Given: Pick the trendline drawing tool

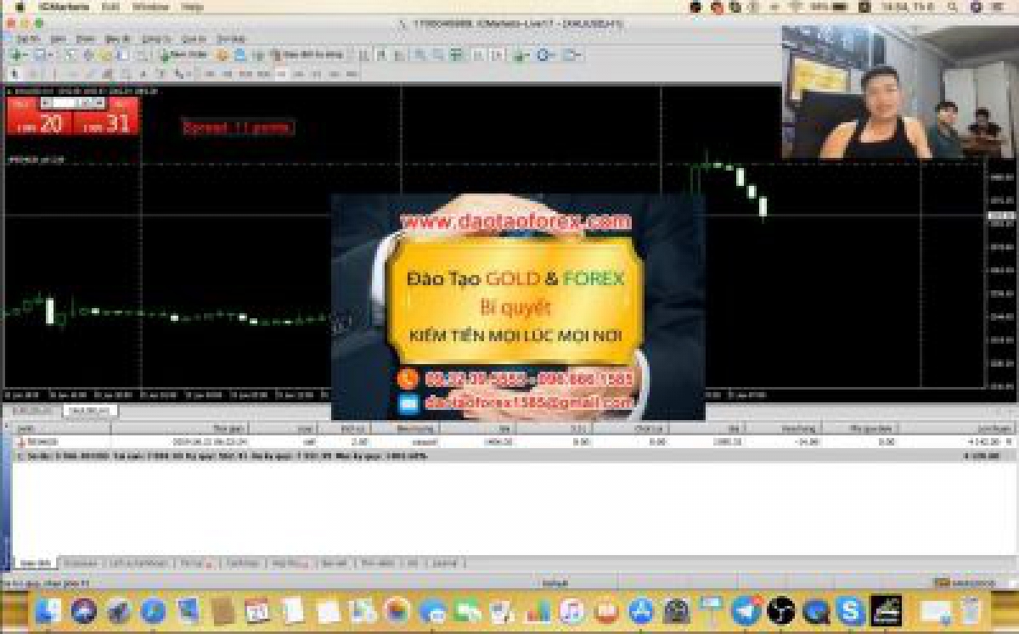Looking at the screenshot, I should pos(89,74).
